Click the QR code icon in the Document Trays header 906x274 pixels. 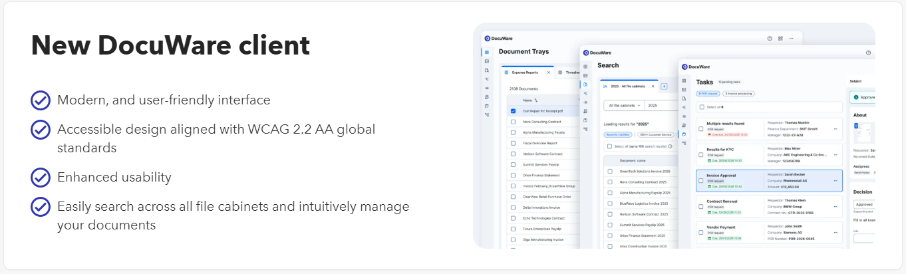tap(780, 39)
